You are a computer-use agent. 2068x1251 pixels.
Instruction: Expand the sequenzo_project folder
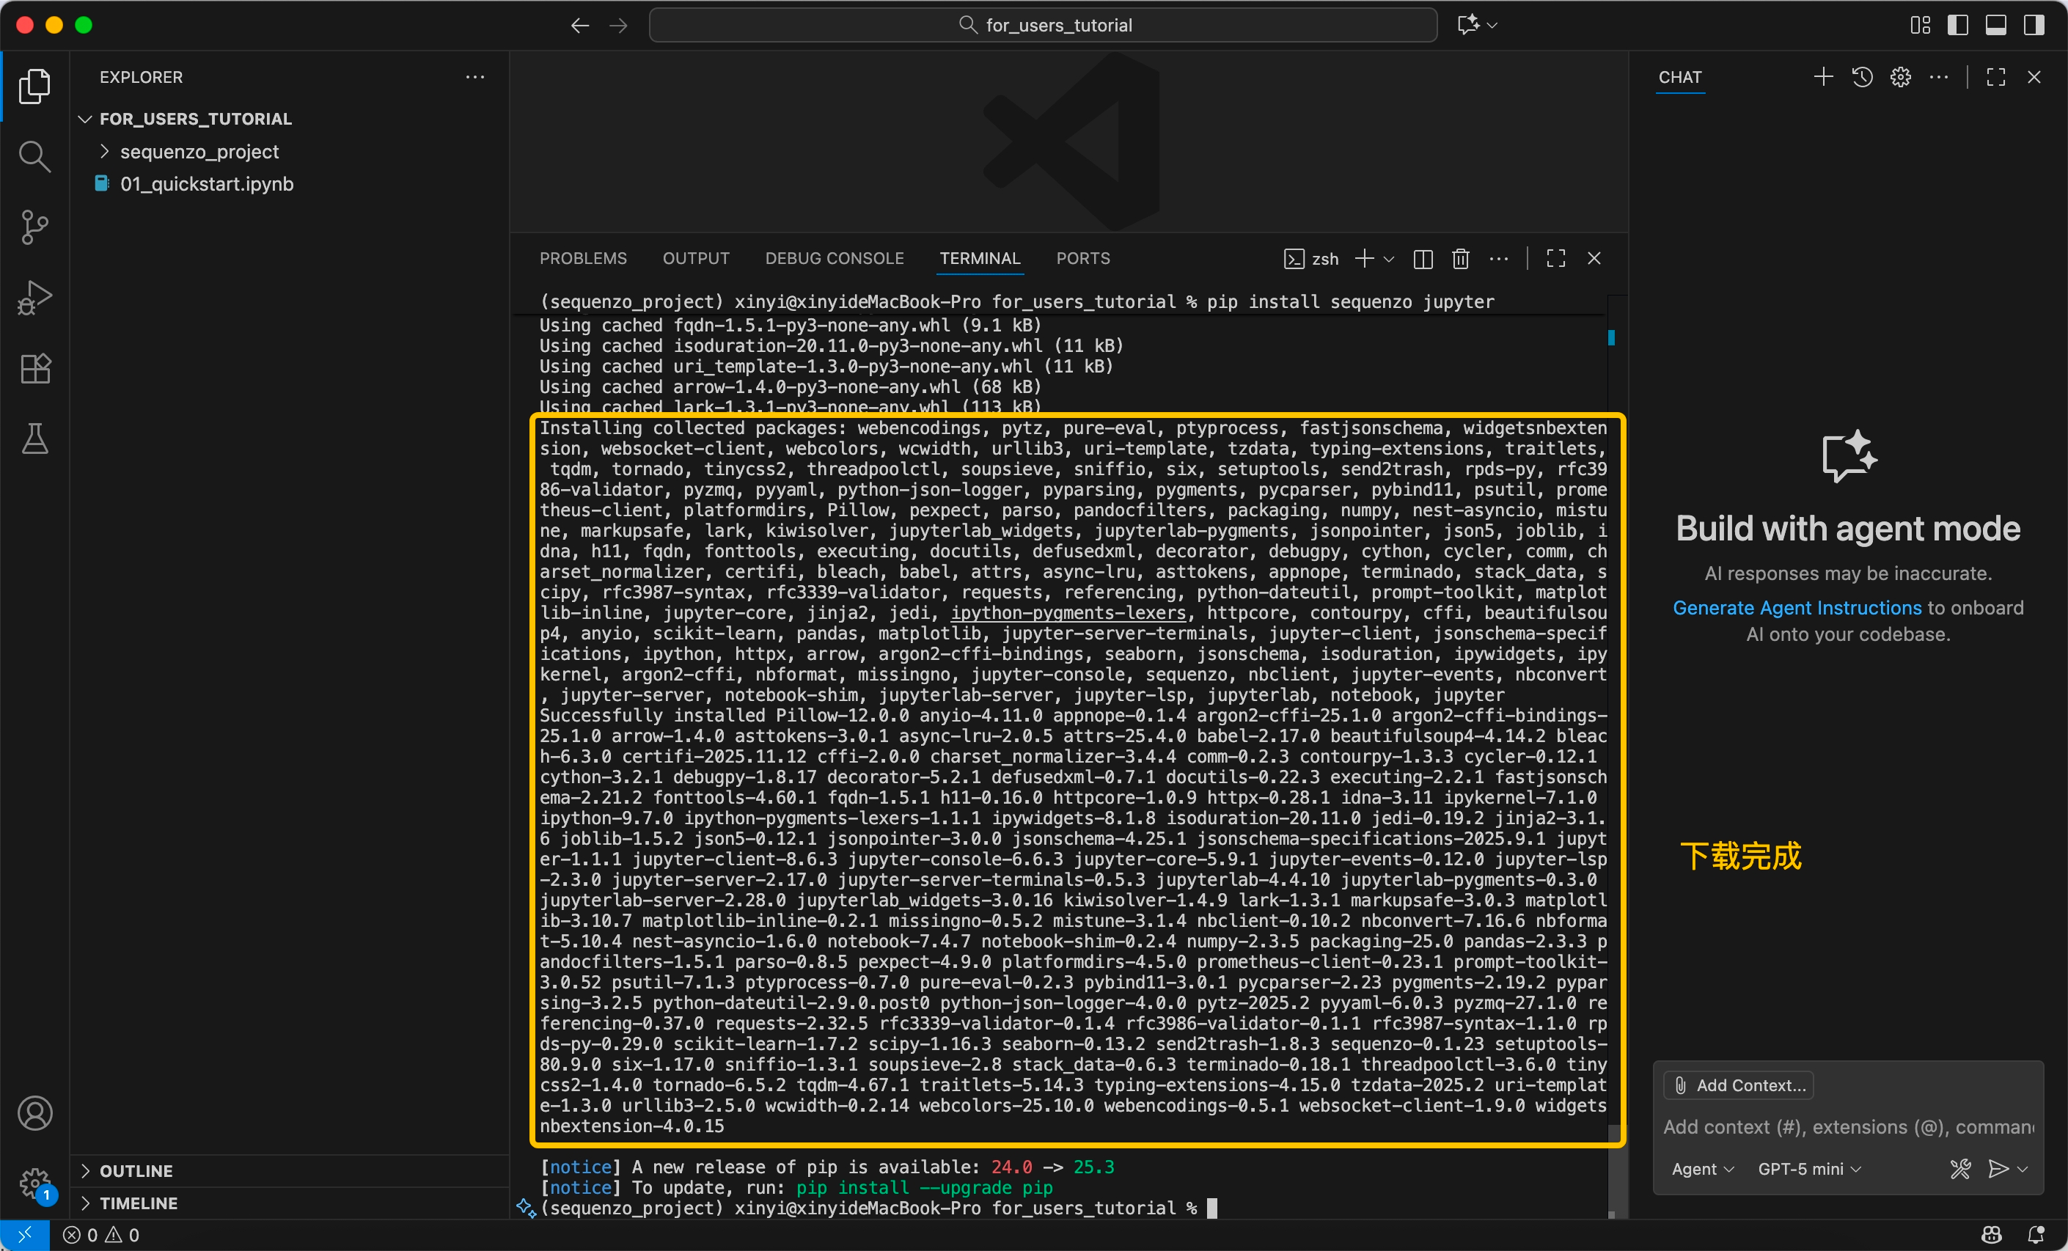point(199,152)
